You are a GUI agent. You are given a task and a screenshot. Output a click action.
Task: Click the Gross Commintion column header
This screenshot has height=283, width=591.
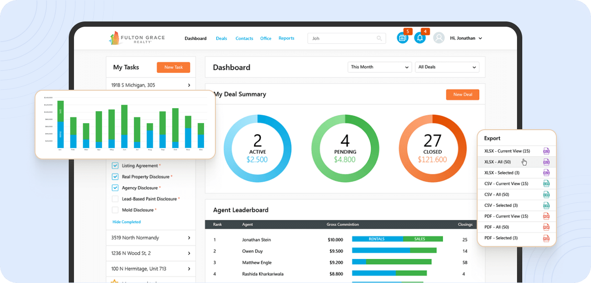[x=343, y=225]
